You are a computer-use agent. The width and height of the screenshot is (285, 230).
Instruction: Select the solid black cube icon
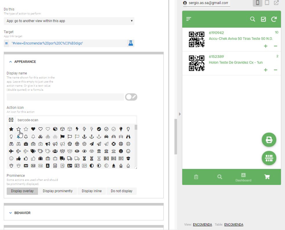coord(55,129)
